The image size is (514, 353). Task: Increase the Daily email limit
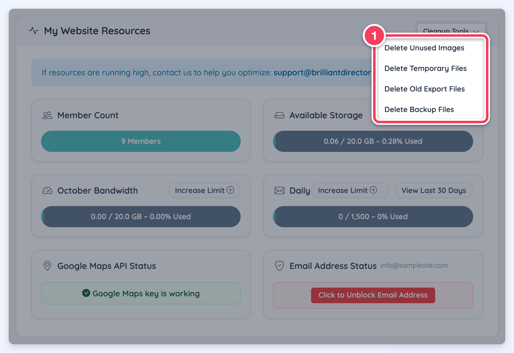350,190
